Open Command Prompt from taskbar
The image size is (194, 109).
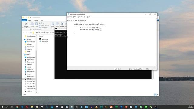click(156, 107)
